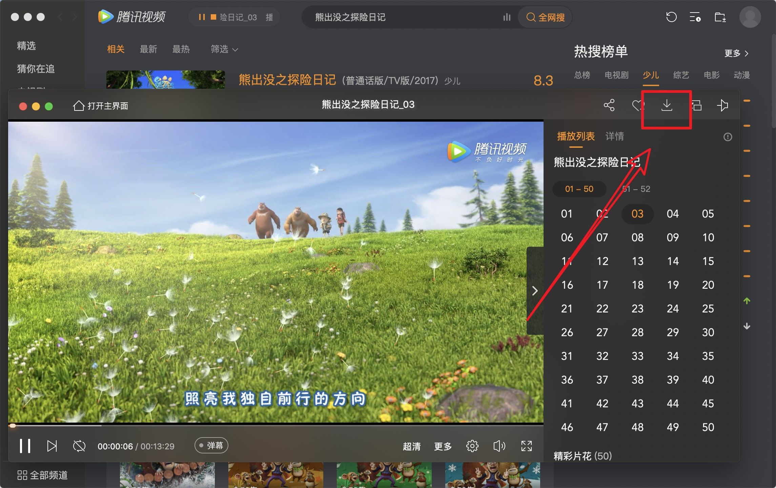The width and height of the screenshot is (776, 488).
Task: Play episode 18
Action: click(637, 285)
